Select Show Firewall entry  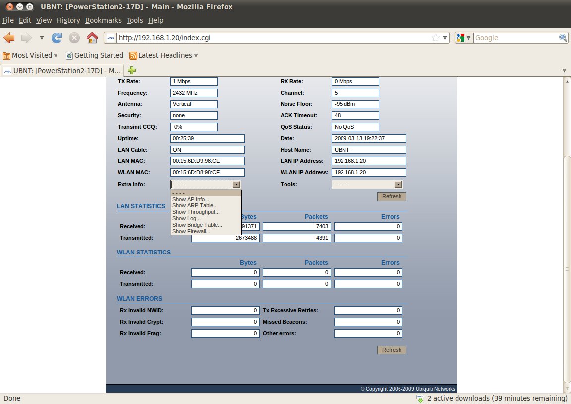[x=191, y=231]
